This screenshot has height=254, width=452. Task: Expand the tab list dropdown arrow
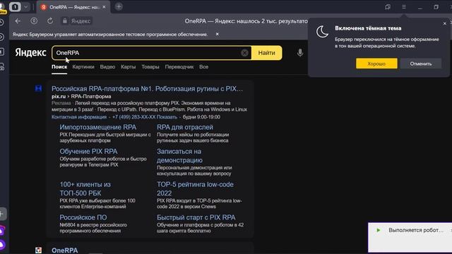(25, 6)
